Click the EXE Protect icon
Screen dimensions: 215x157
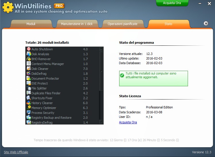29,83
